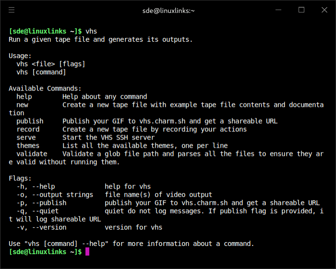The image size is (336, 269).
Task: Click the "-v, --version" flag
Action: tap(41, 227)
